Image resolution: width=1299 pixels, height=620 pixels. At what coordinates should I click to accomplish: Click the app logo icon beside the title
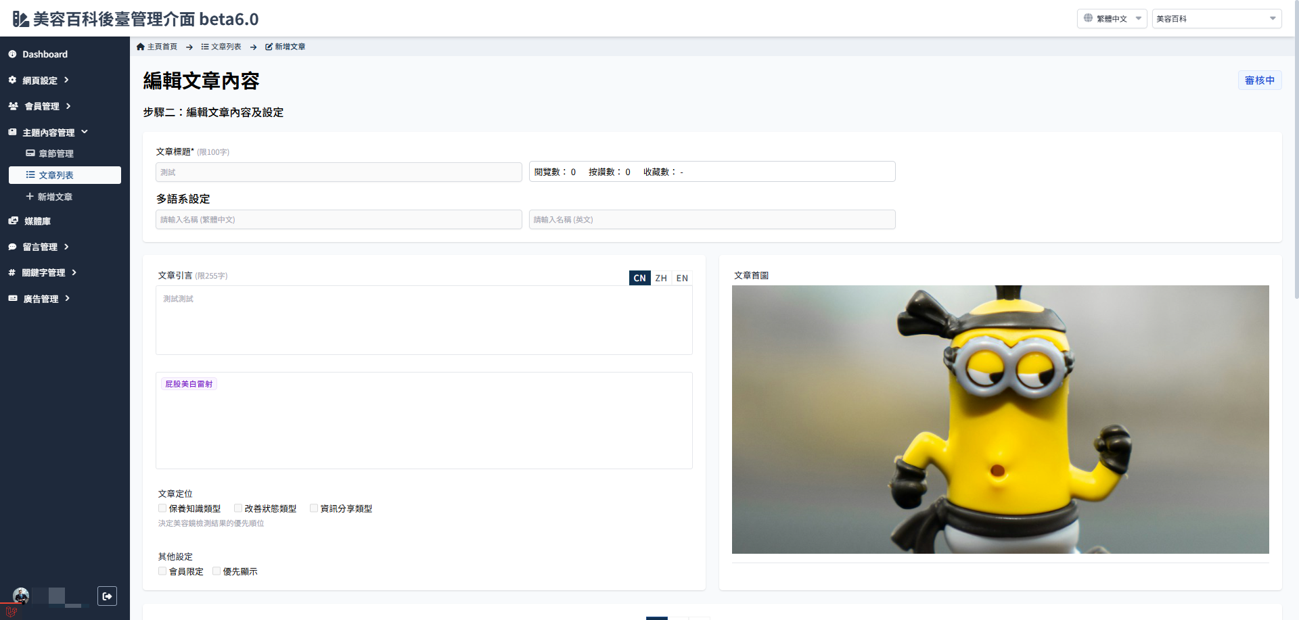(x=21, y=19)
